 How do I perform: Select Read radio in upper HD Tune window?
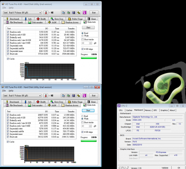[82, 33]
